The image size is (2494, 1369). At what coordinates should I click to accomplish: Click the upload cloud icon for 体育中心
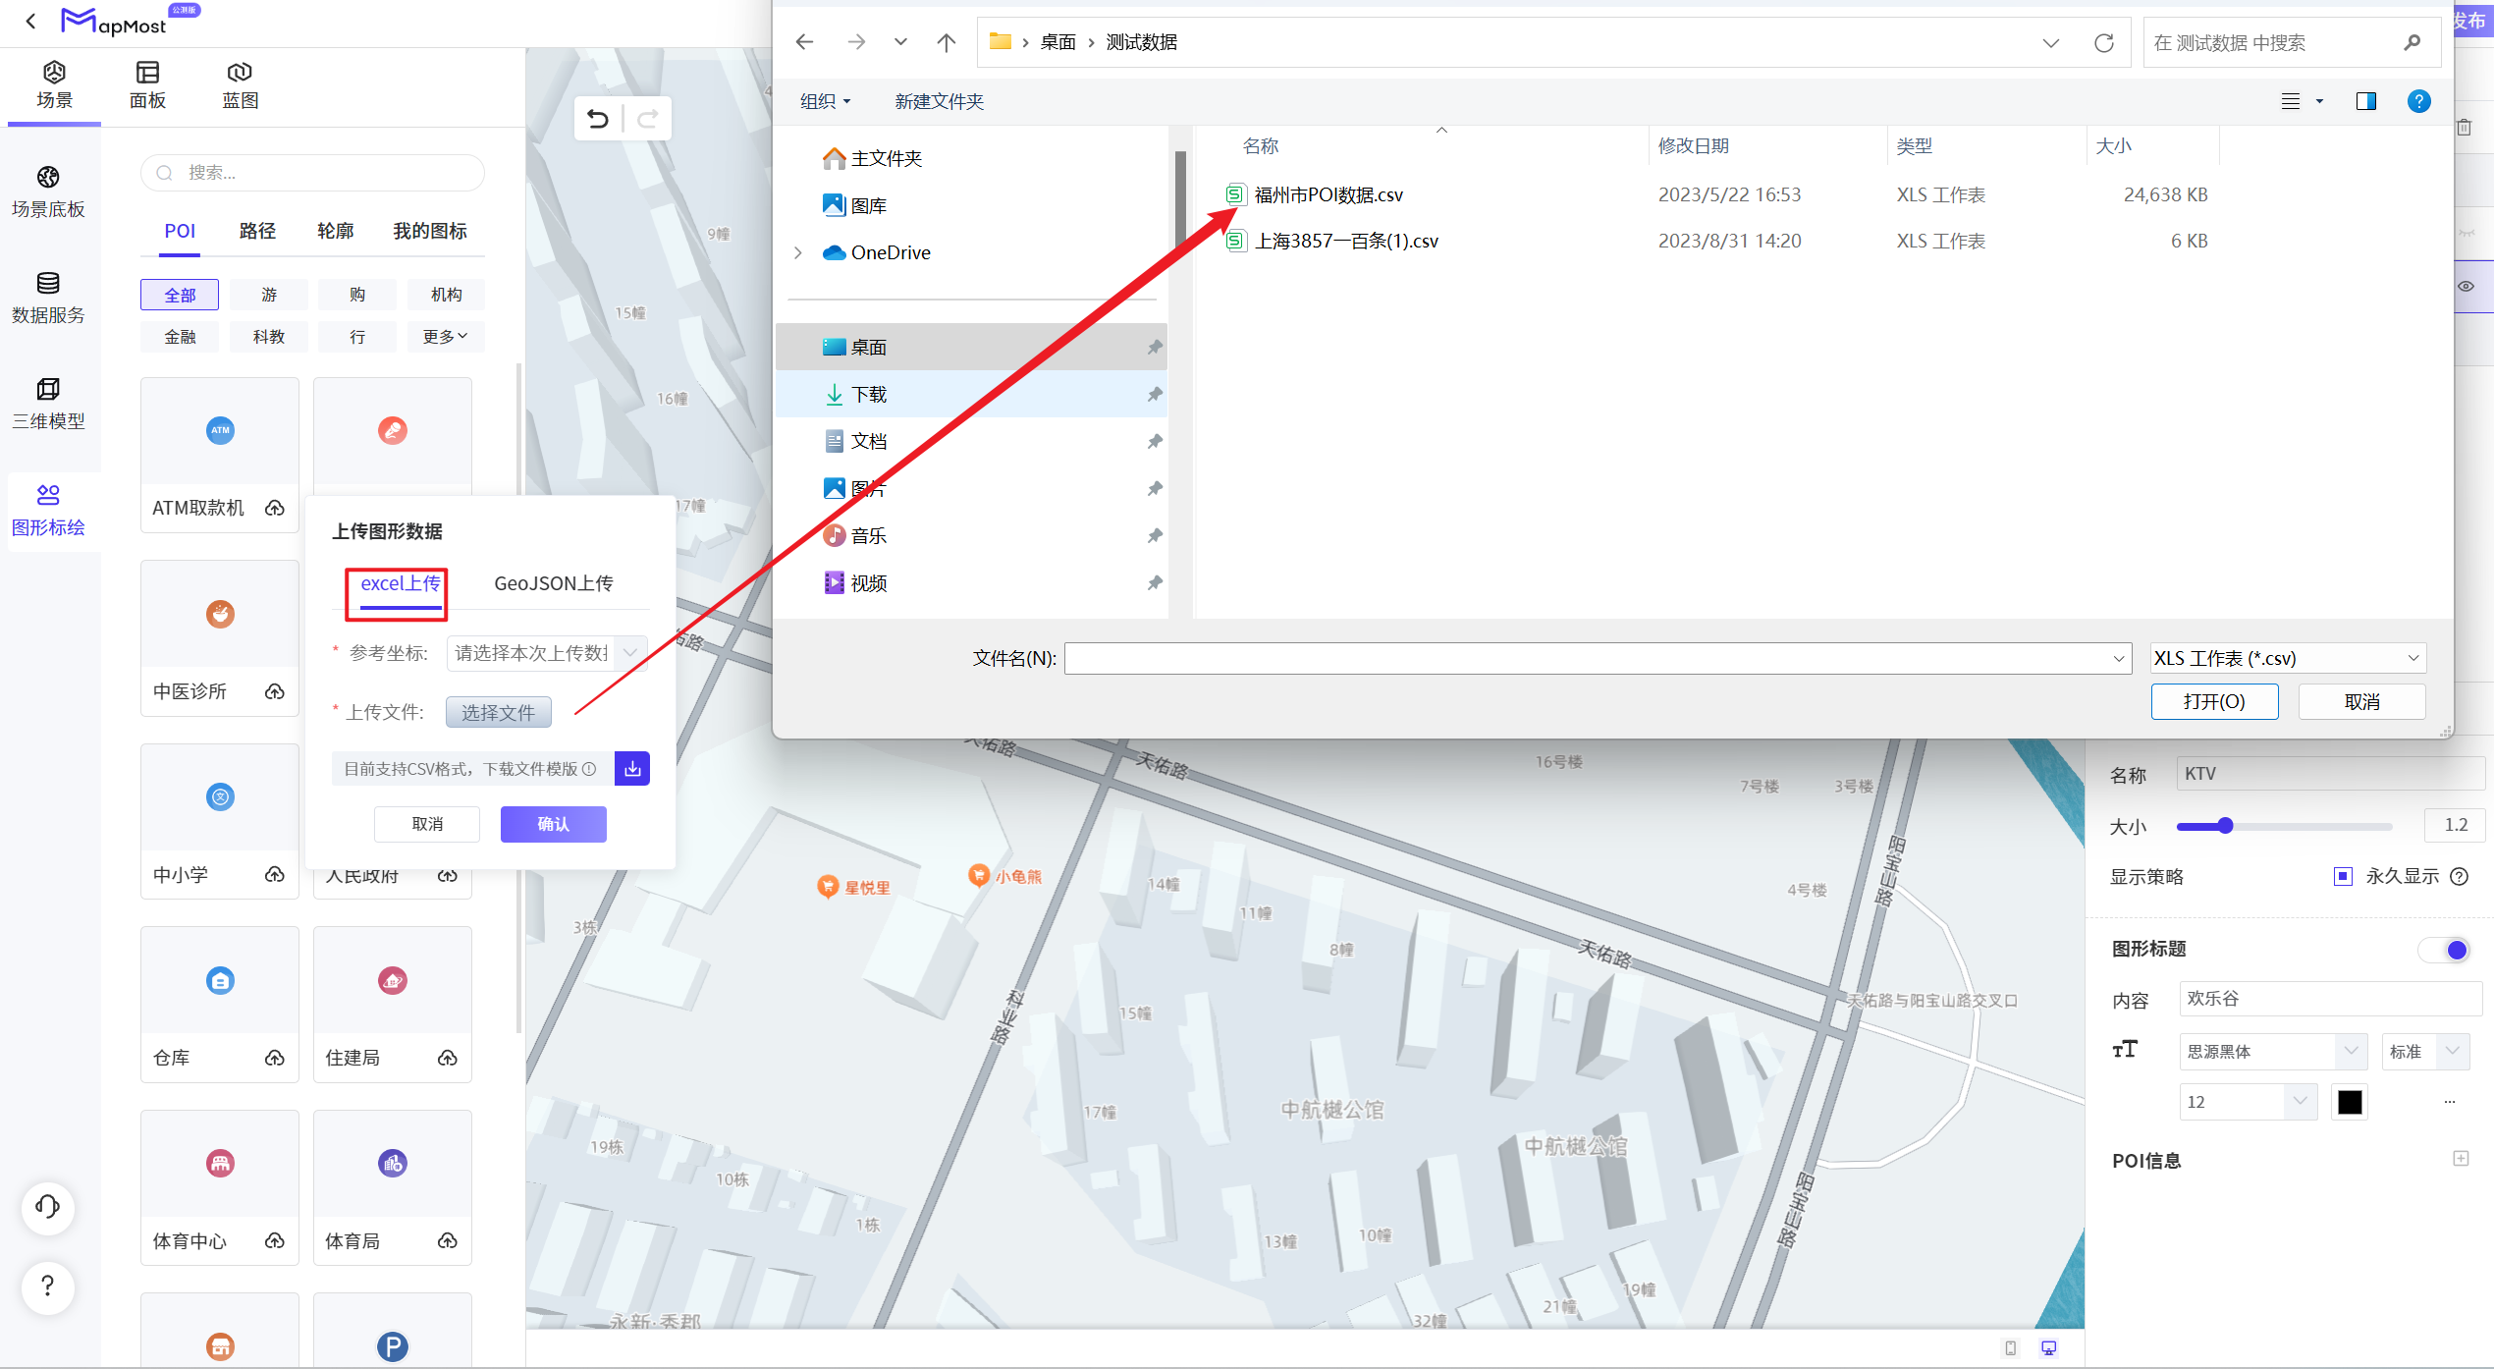click(275, 1241)
